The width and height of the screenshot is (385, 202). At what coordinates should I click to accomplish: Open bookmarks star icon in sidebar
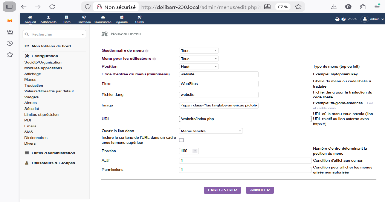point(10,55)
